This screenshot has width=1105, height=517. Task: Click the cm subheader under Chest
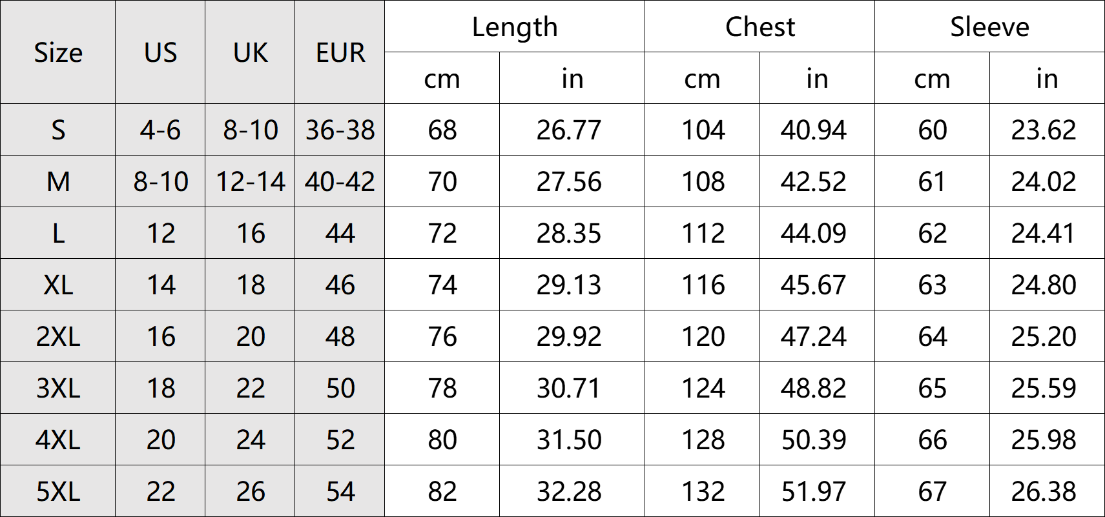pos(702,79)
